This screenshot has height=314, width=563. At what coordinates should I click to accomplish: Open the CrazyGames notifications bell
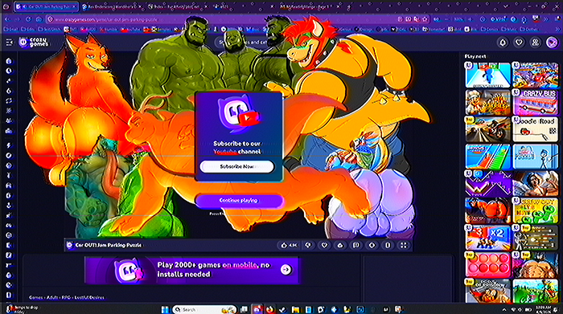coord(503,43)
